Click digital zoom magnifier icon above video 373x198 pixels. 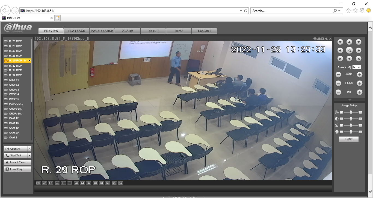point(315,39)
